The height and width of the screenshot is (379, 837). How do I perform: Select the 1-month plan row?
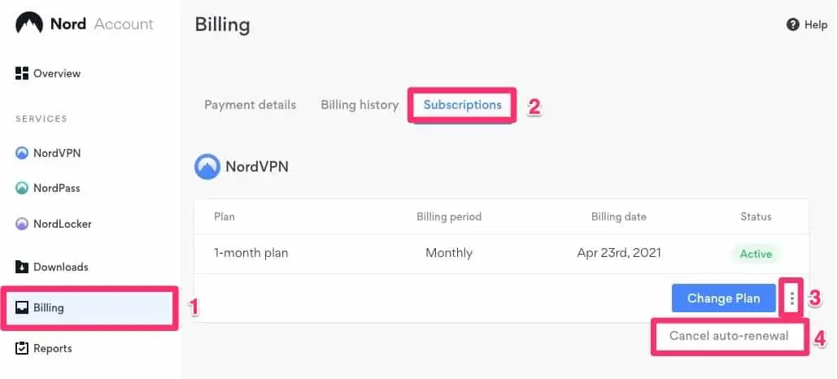tap(251, 253)
